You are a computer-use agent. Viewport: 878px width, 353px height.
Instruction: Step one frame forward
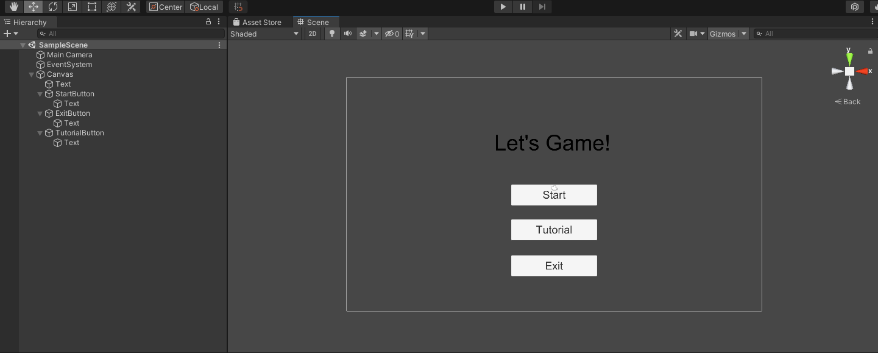[x=542, y=7]
